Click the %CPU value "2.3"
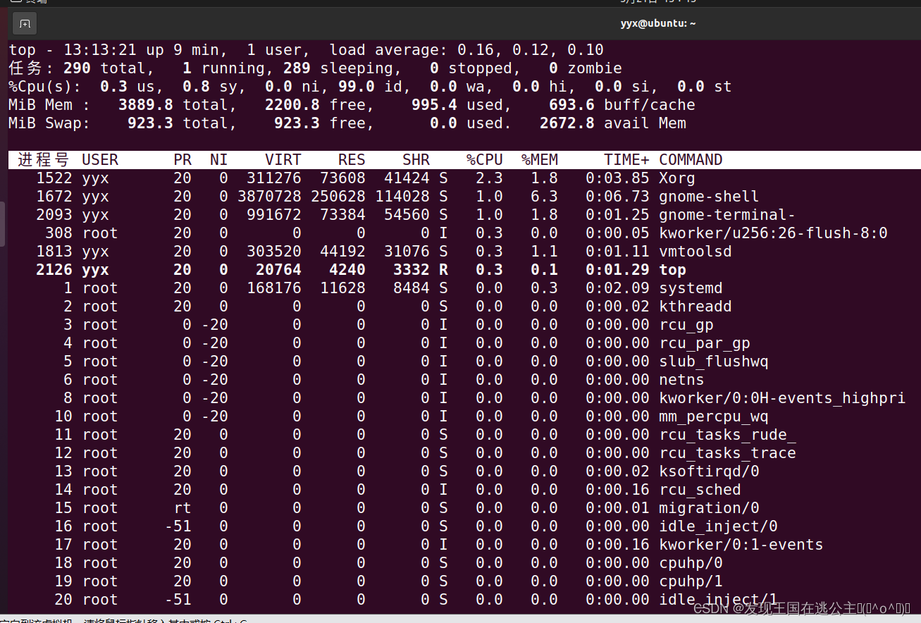The image size is (921, 623). pos(489,178)
